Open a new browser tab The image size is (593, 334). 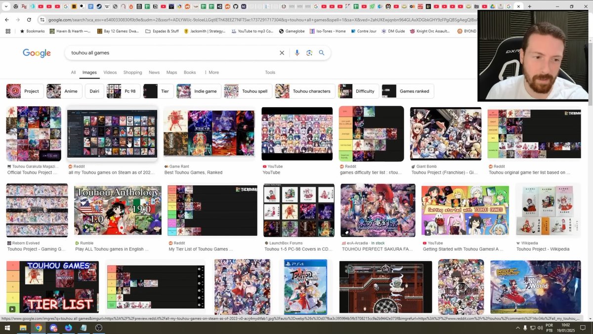point(529,6)
